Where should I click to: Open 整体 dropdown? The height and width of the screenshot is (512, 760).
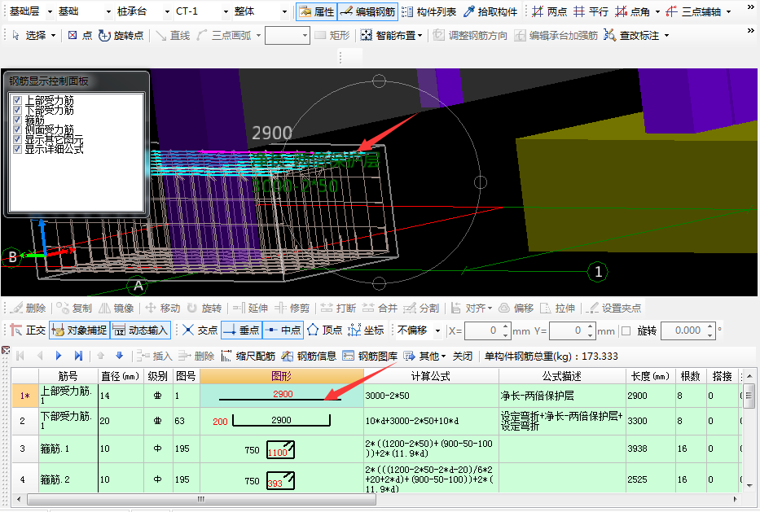click(x=284, y=11)
